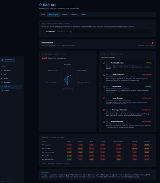
Task: Click the Fix Bias wrench icon
Action: click(2, 91)
